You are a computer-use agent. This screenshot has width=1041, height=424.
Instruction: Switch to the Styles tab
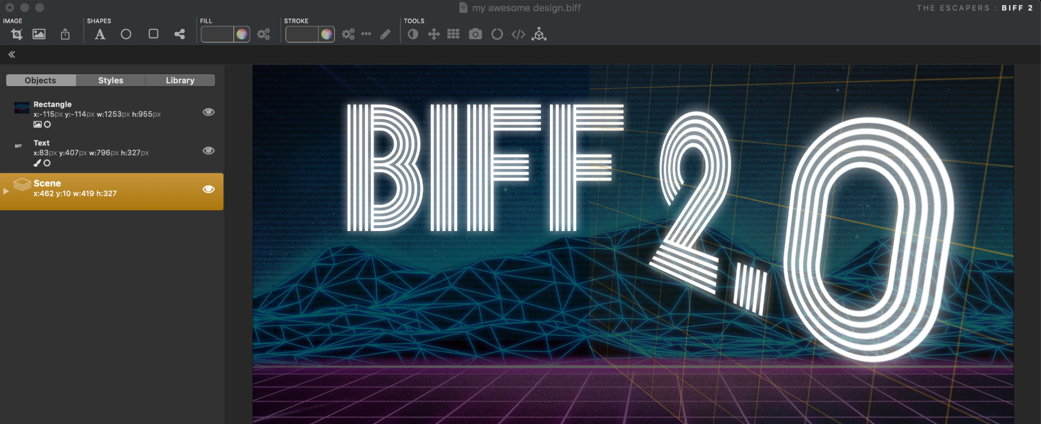(x=110, y=81)
